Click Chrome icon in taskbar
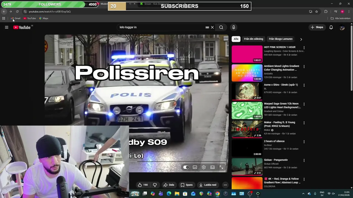Screen dimensions: 353x198 click(x=218, y=194)
